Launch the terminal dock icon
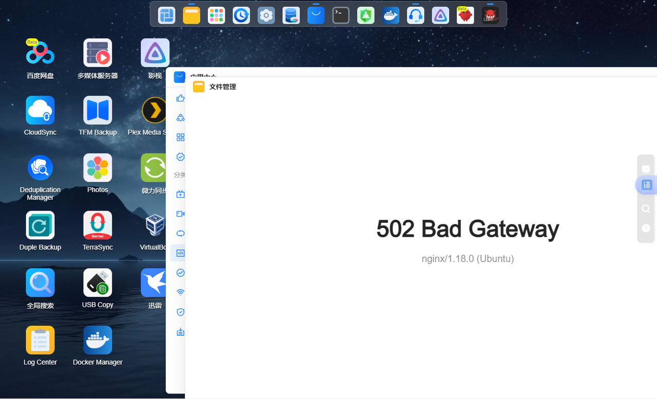657x399 pixels. click(341, 15)
